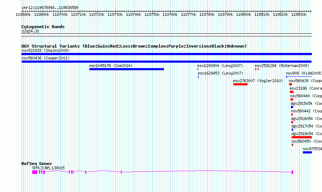Viewport: 322px width, 192px height.
Task: Click the nsv521928 (Shaikh2009) label
Action: pyautogui.click(x=46, y=50)
